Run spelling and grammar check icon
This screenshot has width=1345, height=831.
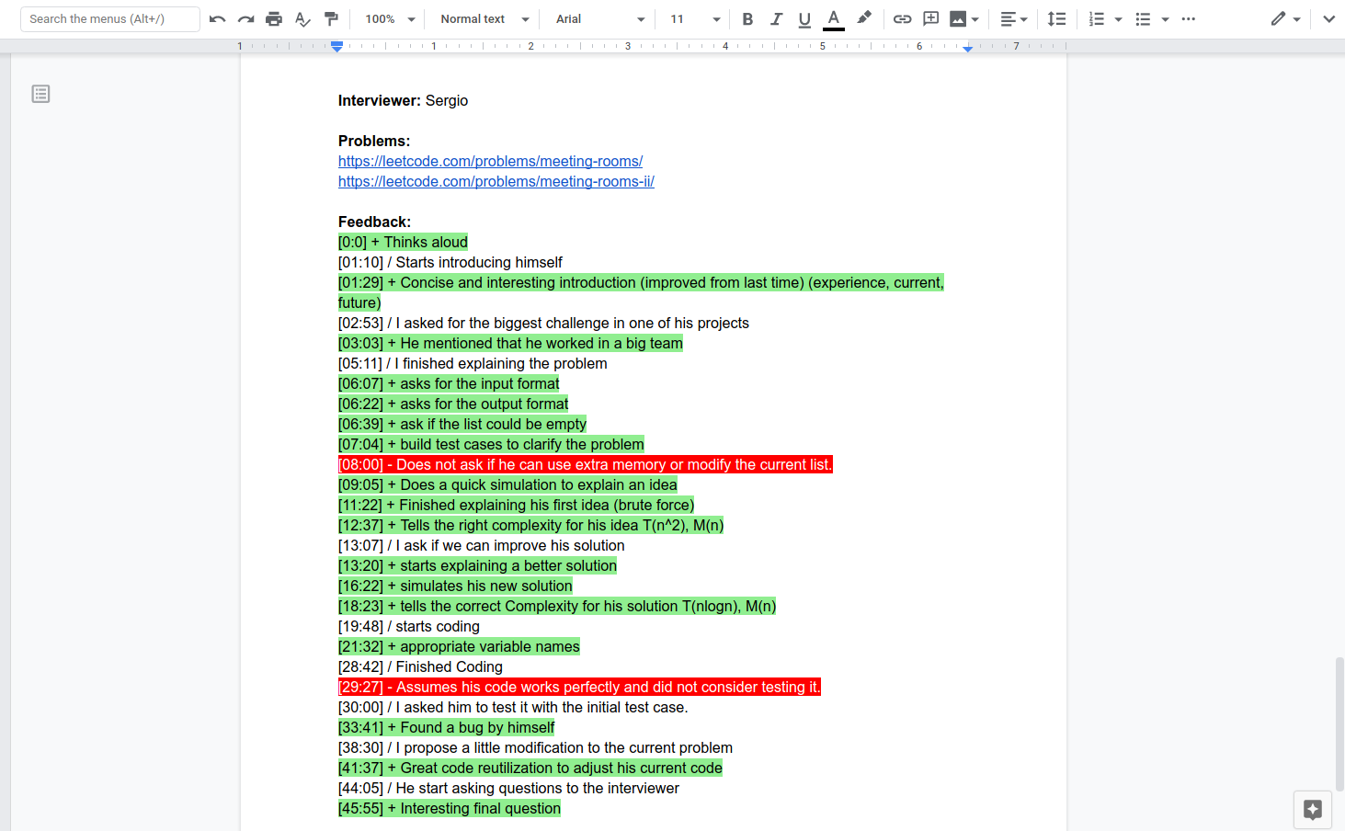tap(302, 19)
